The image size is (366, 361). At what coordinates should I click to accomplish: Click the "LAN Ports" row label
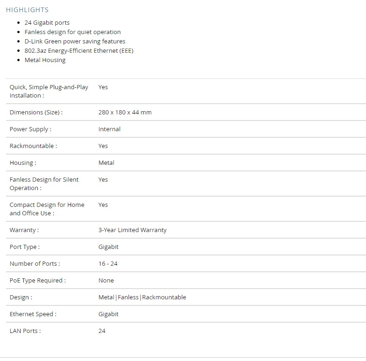(25, 331)
